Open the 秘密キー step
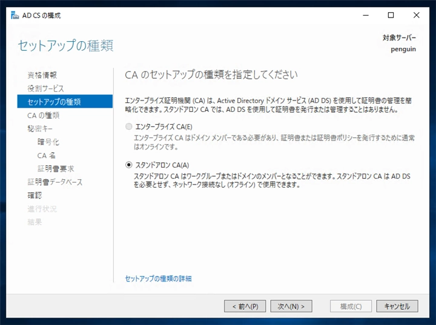 tap(40, 128)
